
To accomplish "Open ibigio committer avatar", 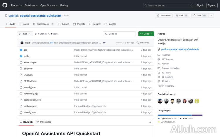I will pyautogui.click(x=22, y=43).
